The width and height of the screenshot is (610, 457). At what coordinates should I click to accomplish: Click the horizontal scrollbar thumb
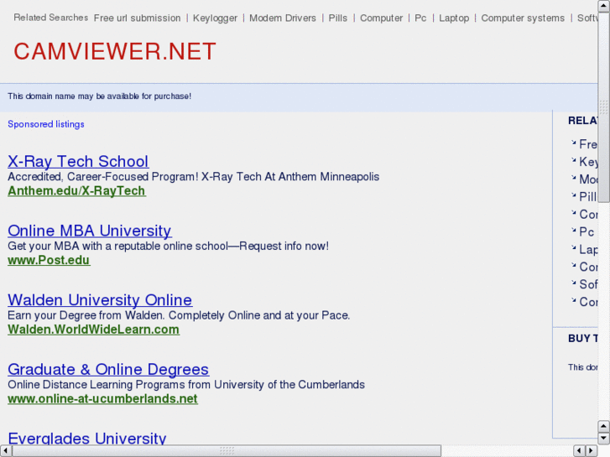click(227, 450)
